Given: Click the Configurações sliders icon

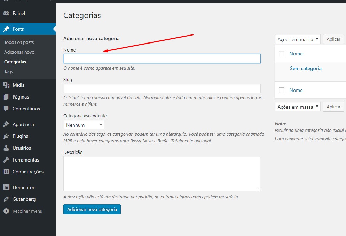Looking at the screenshot, I should pos(6,172).
